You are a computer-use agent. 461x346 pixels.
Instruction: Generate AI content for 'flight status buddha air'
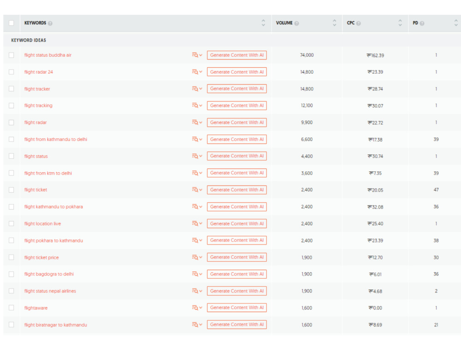(236, 55)
